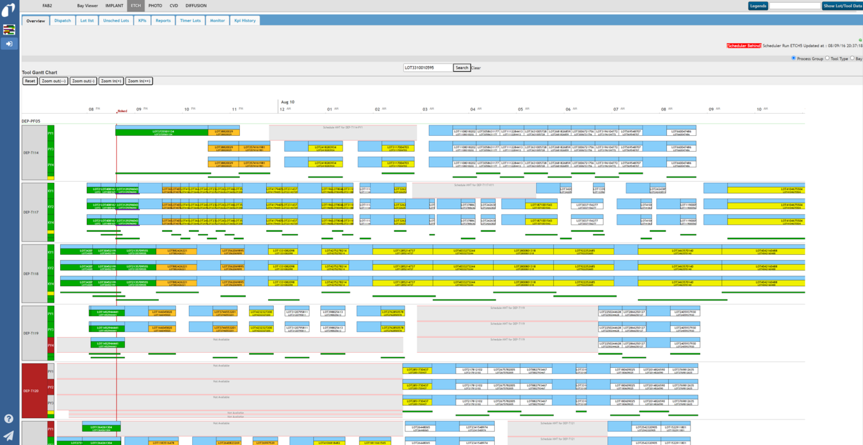Click the paper plane feedback icon

point(8,434)
